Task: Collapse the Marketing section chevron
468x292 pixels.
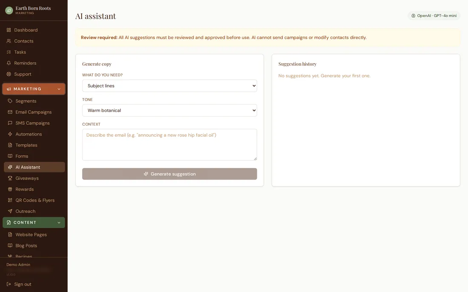Action: click(x=59, y=89)
